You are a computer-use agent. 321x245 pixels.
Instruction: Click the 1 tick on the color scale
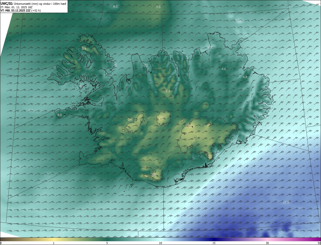click(54, 243)
